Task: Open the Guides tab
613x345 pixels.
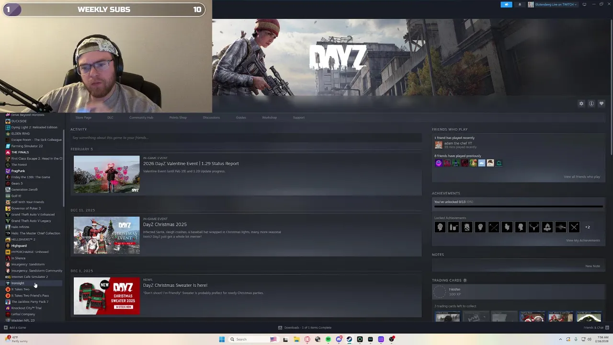Action: pos(241,117)
